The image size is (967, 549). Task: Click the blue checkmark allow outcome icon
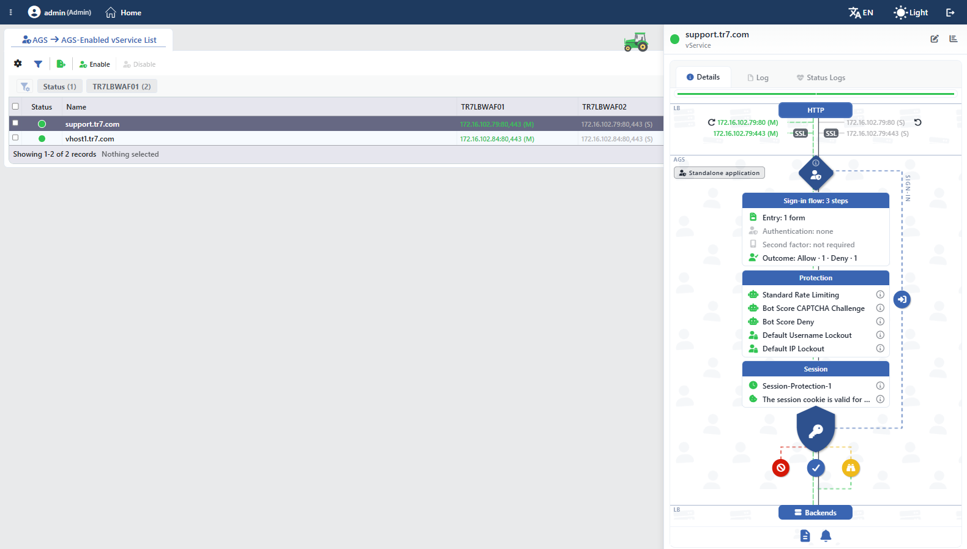[x=816, y=468]
